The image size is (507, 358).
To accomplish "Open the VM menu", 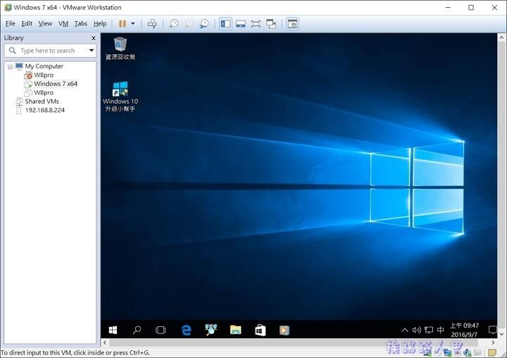I will click(63, 24).
